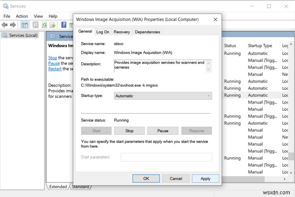This screenshot has width=295, height=197.
Task: Open the File menu
Action: (7, 16)
